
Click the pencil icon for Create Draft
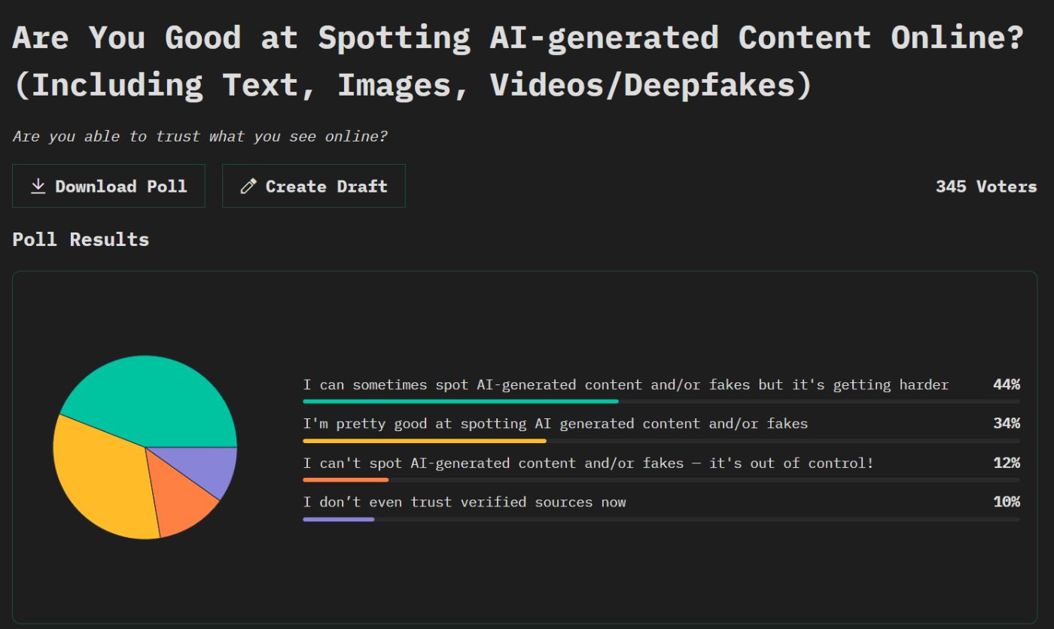pos(248,187)
